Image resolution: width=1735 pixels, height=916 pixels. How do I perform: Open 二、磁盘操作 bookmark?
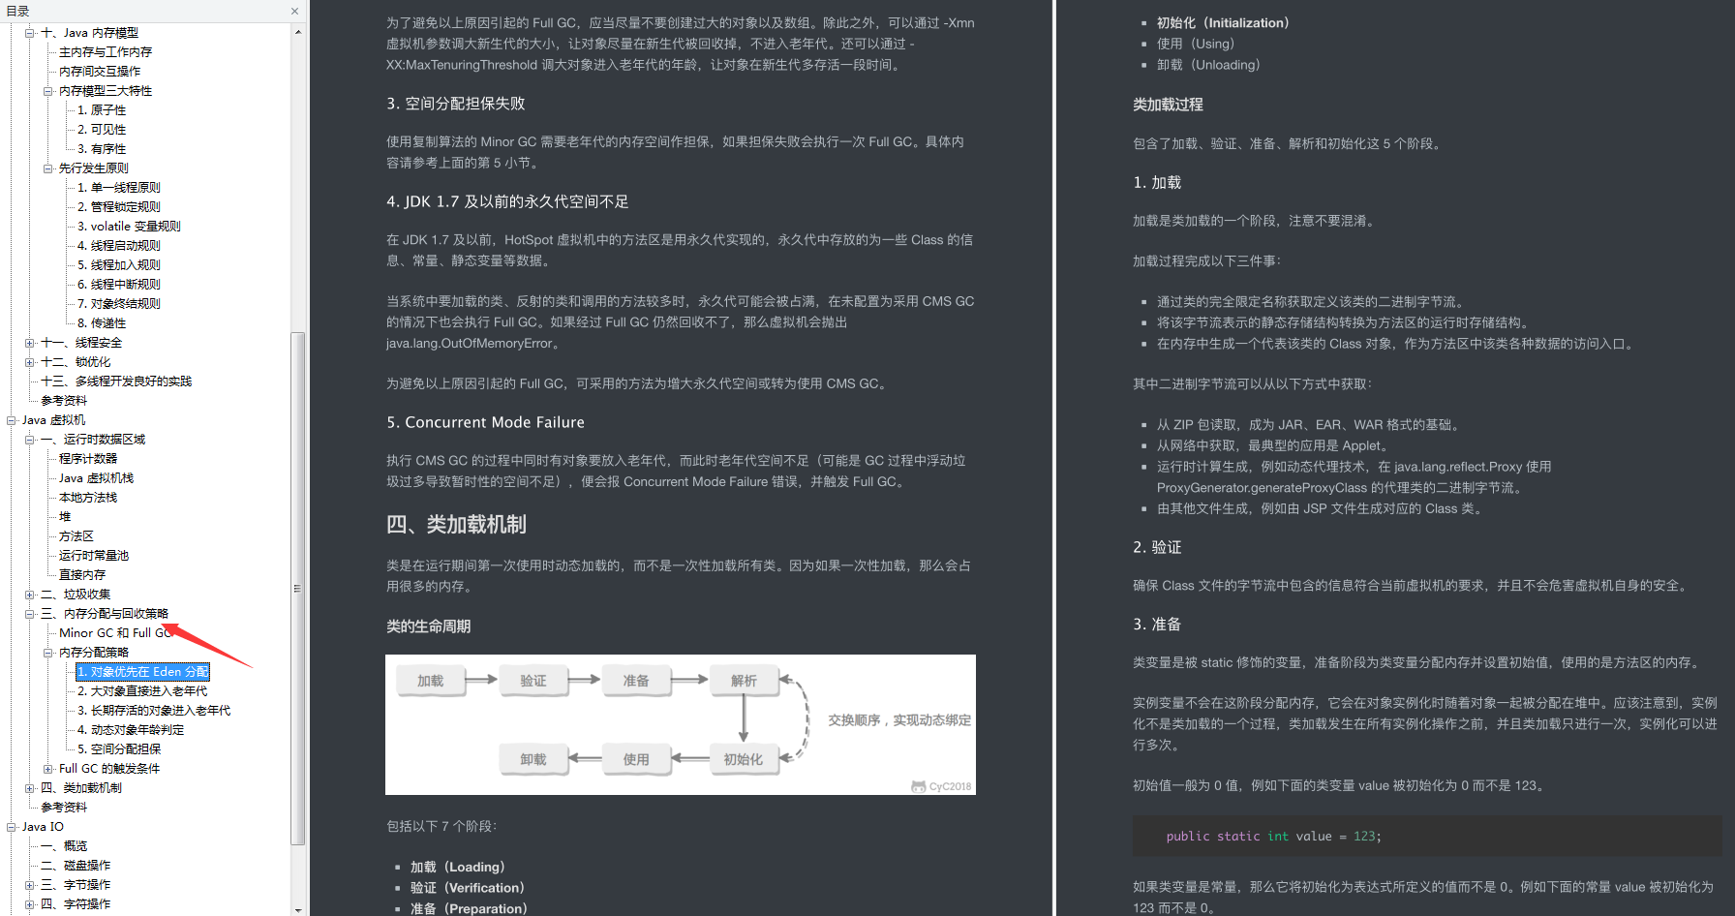76,866
